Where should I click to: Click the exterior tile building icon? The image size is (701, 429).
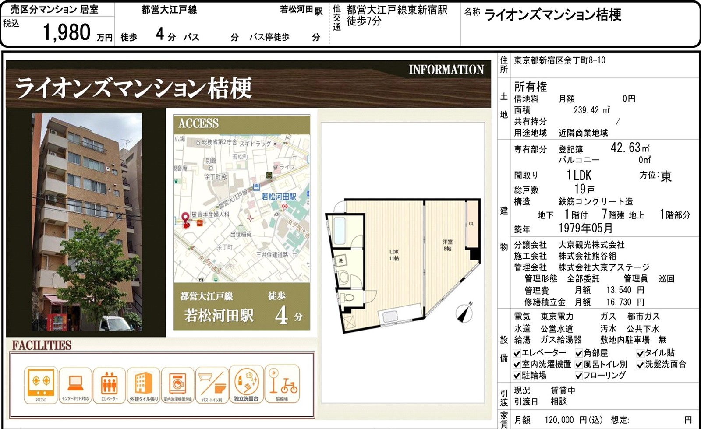point(144,384)
